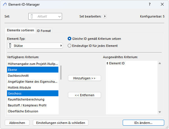Select Eindeutige ID für jedes Element
169x129 pixels.
(70, 46)
